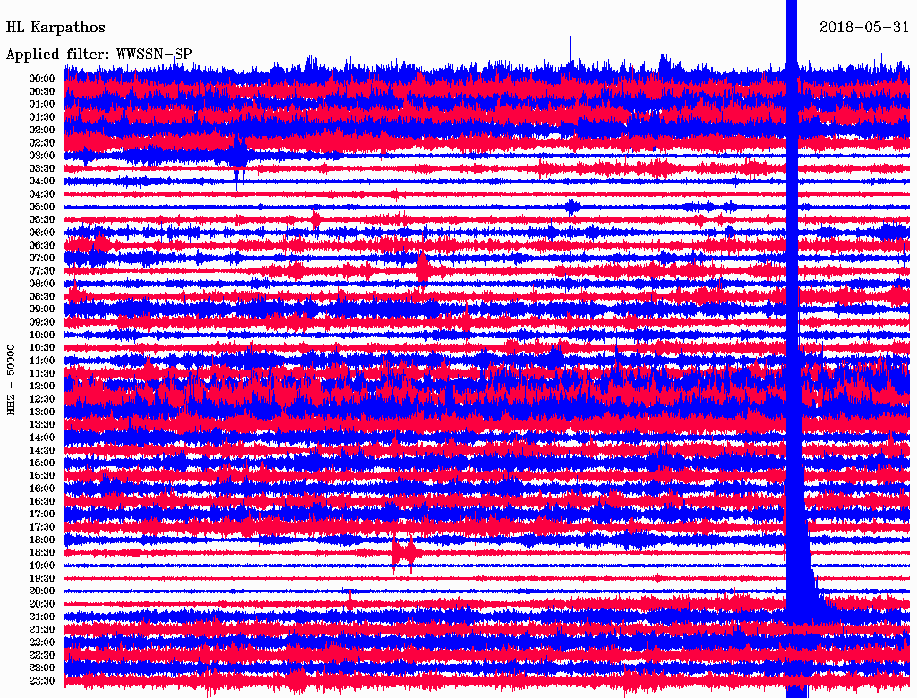The height and width of the screenshot is (698, 917).
Task: Select the 08:00 time label
Action: click(x=42, y=284)
